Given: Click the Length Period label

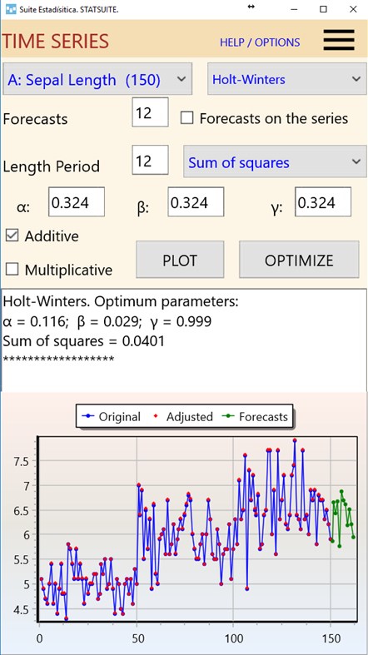Looking at the screenshot, I should pos(51,166).
